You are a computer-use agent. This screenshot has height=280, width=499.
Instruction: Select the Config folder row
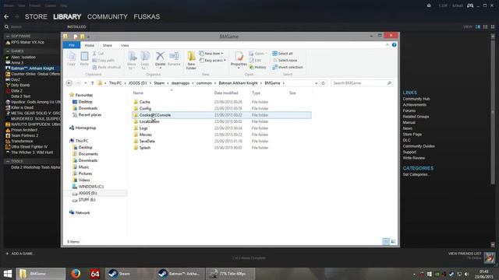coord(221,109)
